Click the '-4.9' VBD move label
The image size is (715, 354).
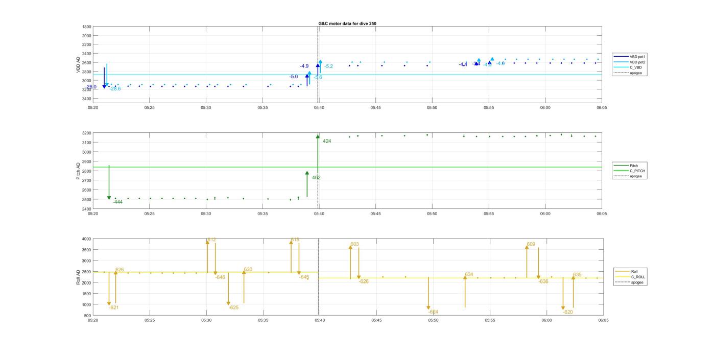(304, 66)
